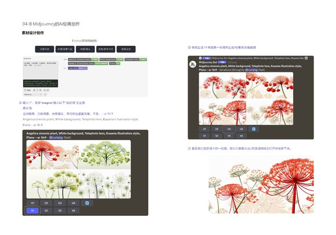Click the re-roll refresh icon beside U4 in the left Midjourney panel
This screenshot has width=336, height=235.
pyautogui.click(x=87, y=203)
